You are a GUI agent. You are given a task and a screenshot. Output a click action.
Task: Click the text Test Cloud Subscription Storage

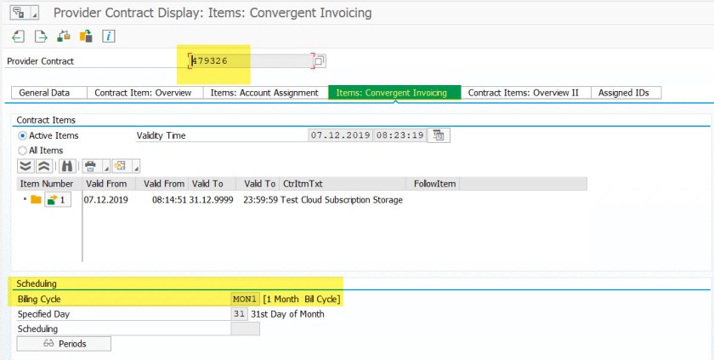(x=342, y=200)
